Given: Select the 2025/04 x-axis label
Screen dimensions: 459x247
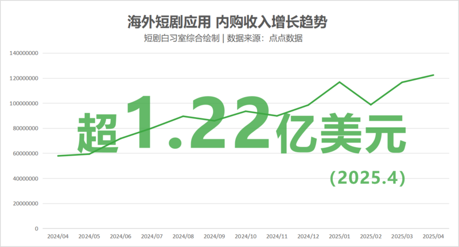Looking at the screenshot, I should pos(433,236).
